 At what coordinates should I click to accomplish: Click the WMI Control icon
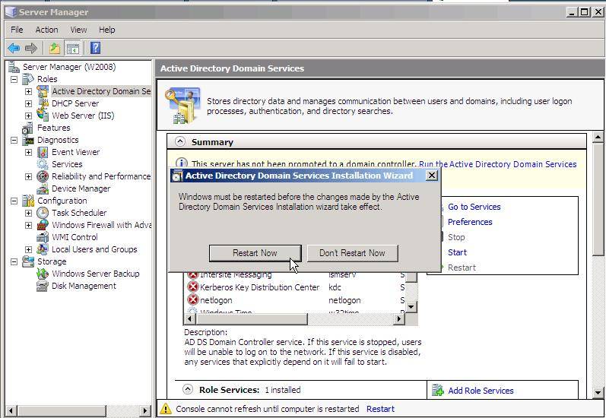(x=43, y=237)
